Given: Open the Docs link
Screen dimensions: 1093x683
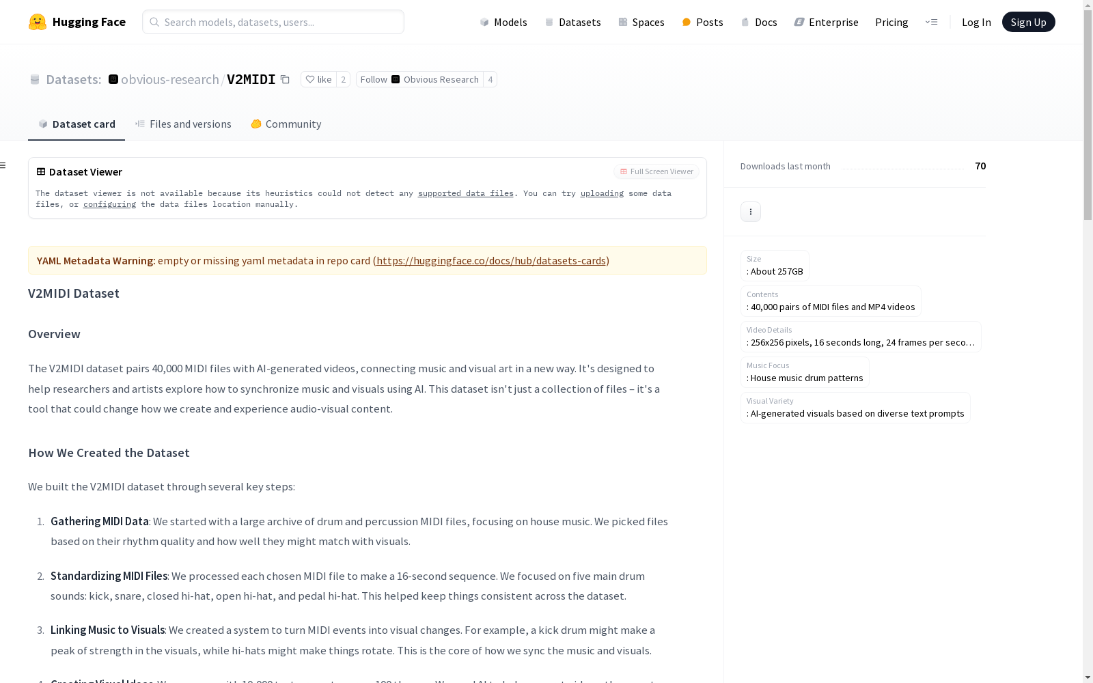Looking at the screenshot, I should (x=759, y=22).
